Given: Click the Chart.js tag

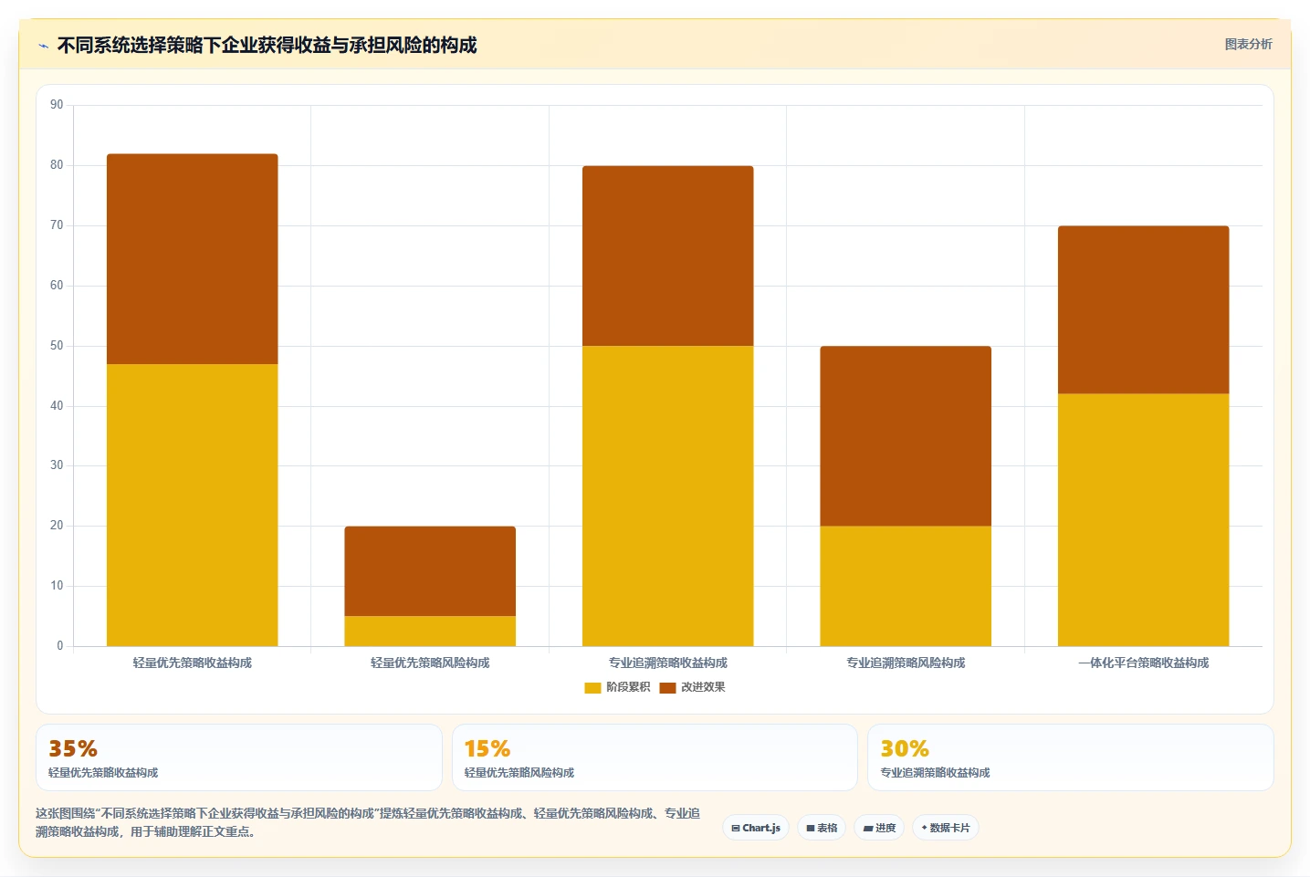Looking at the screenshot, I should tap(756, 828).
